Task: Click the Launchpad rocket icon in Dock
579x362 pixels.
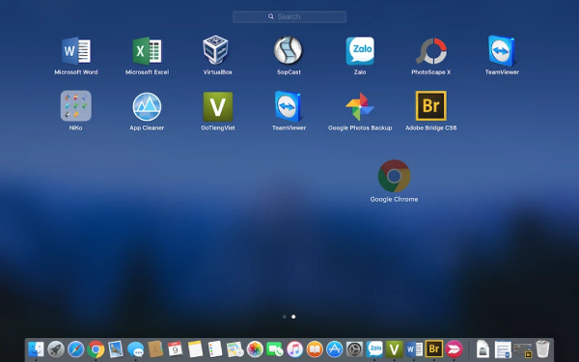Action: pos(56,349)
